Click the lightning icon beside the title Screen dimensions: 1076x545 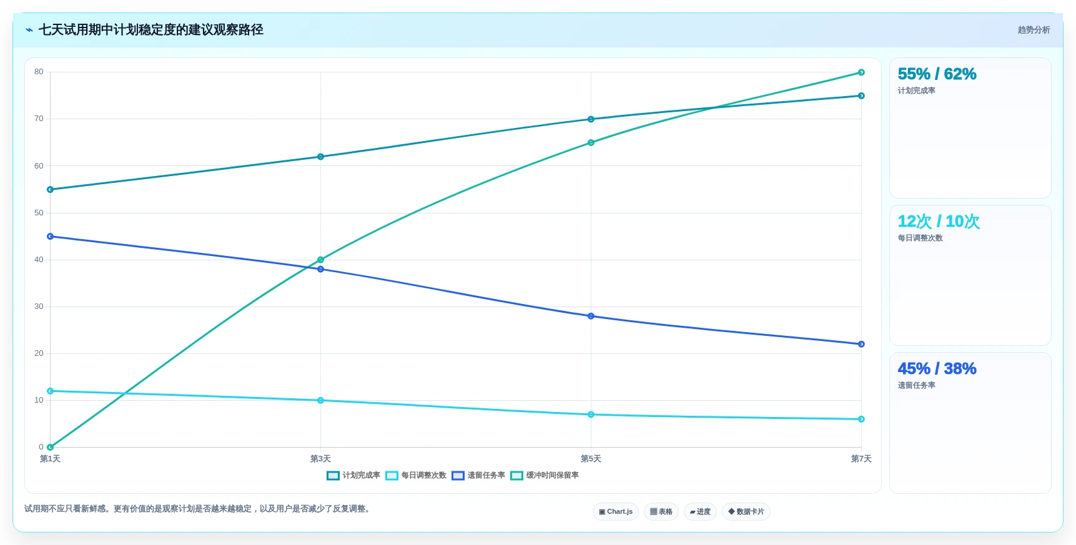pyautogui.click(x=29, y=30)
